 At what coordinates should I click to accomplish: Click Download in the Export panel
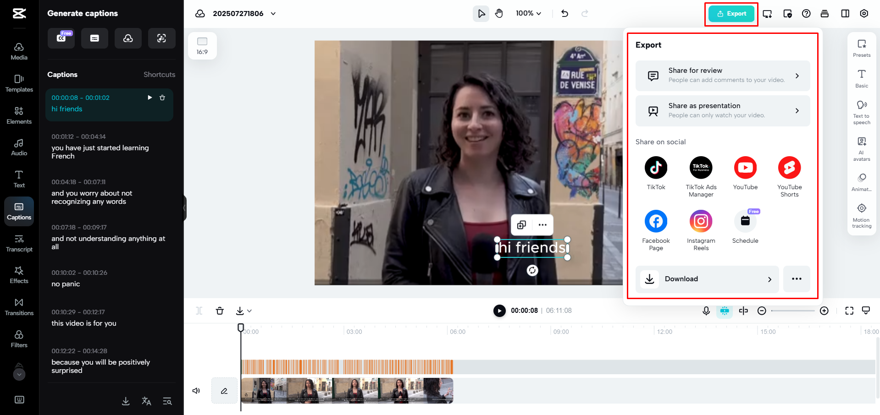point(707,279)
